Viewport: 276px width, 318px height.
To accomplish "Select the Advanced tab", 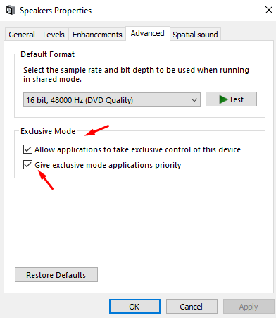I will point(148,33).
